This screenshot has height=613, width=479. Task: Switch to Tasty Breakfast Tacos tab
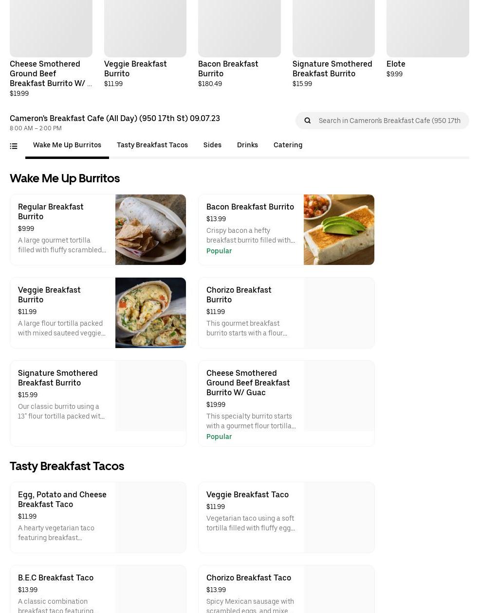click(x=152, y=145)
